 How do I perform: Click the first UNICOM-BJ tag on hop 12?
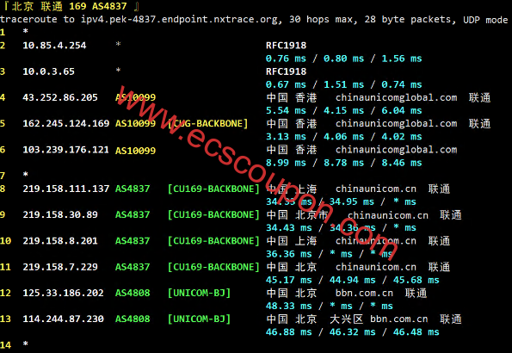coord(199,293)
